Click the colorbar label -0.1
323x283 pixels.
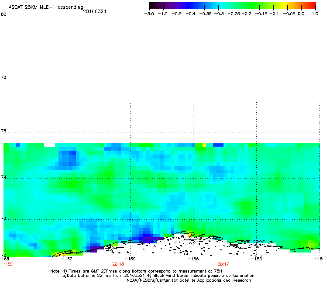pos(274,14)
